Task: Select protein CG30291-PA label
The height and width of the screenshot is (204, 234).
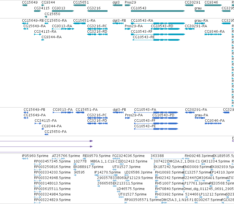Action: 196,110
